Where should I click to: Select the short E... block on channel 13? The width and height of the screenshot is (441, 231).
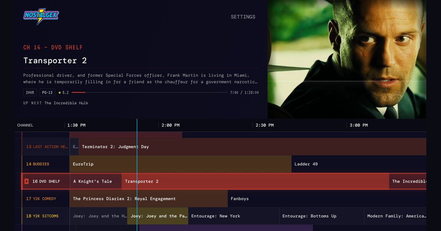point(74,147)
